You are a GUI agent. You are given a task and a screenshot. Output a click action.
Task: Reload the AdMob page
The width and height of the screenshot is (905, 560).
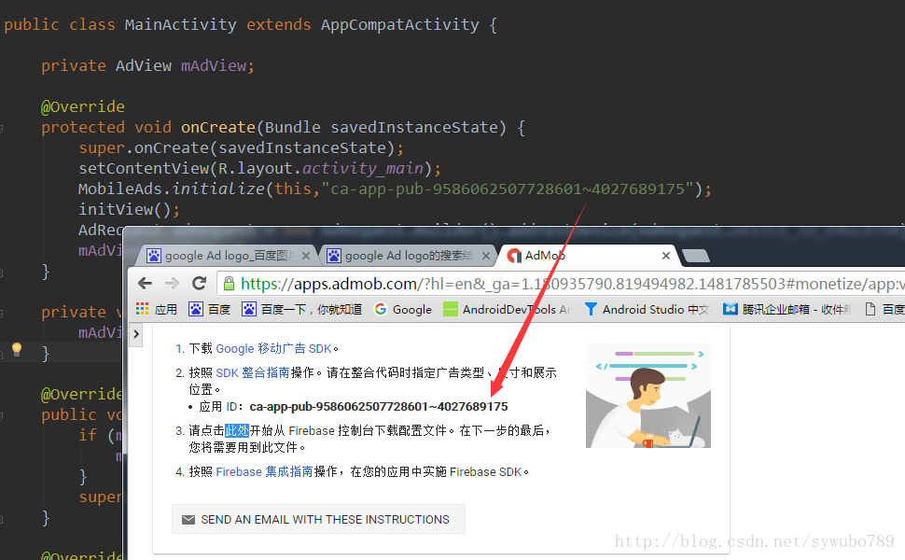click(199, 283)
